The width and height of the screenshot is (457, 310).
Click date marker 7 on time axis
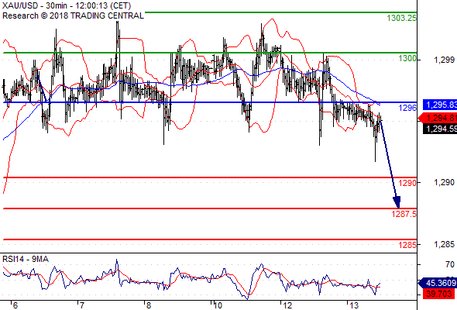pos(82,305)
